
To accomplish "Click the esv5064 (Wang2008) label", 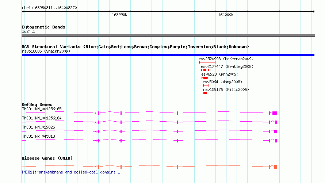I will pyautogui.click(x=222, y=82).
